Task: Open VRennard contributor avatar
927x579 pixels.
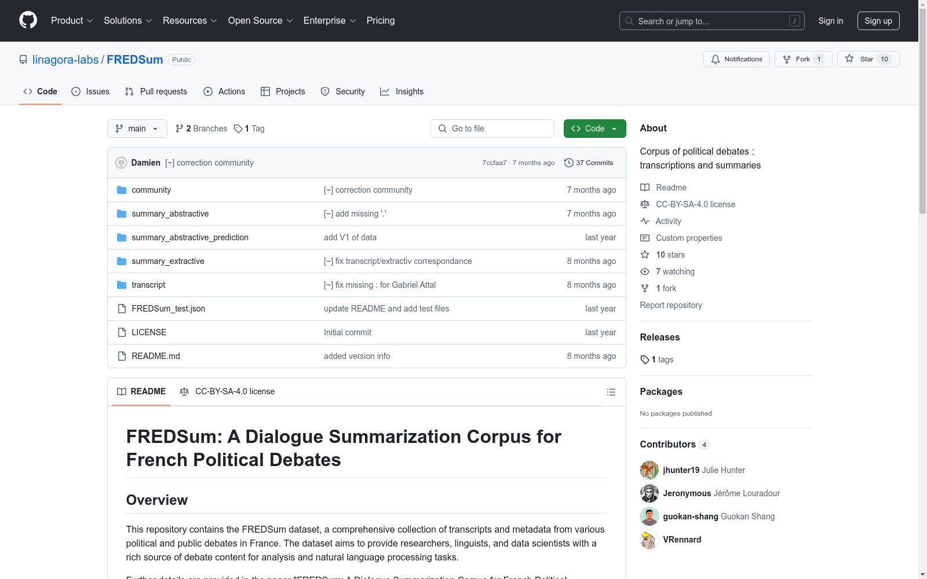Action: [x=649, y=540]
